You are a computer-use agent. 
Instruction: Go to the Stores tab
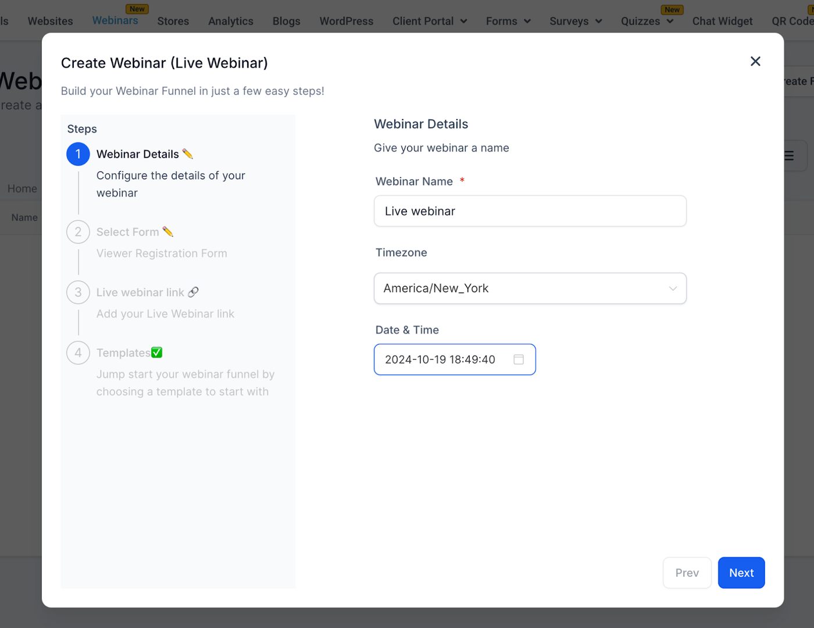coord(173,22)
